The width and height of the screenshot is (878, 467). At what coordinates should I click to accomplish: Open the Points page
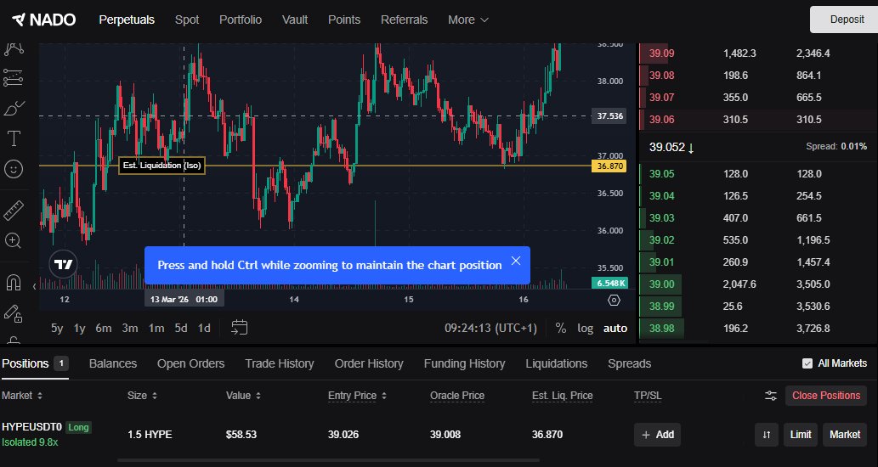(x=344, y=20)
